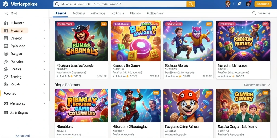Click the rocket icon in header
This screenshot has height=138, width=277.
(x=239, y=4)
